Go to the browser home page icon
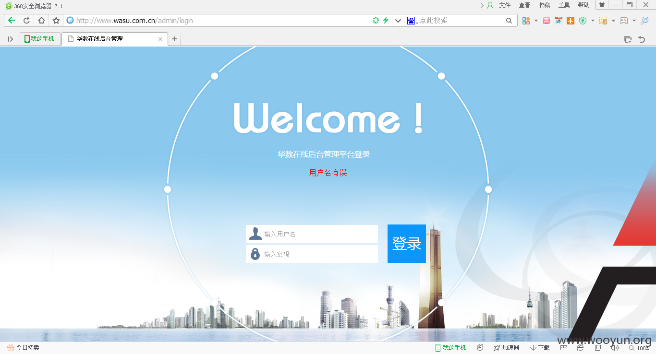This screenshot has width=656, height=354. coord(41,20)
